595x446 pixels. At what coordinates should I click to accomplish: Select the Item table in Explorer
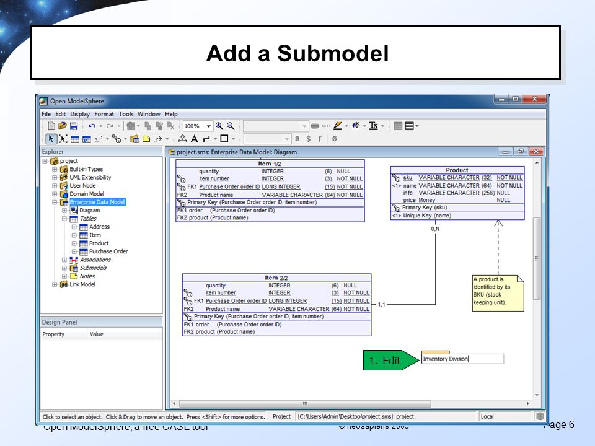(x=95, y=235)
